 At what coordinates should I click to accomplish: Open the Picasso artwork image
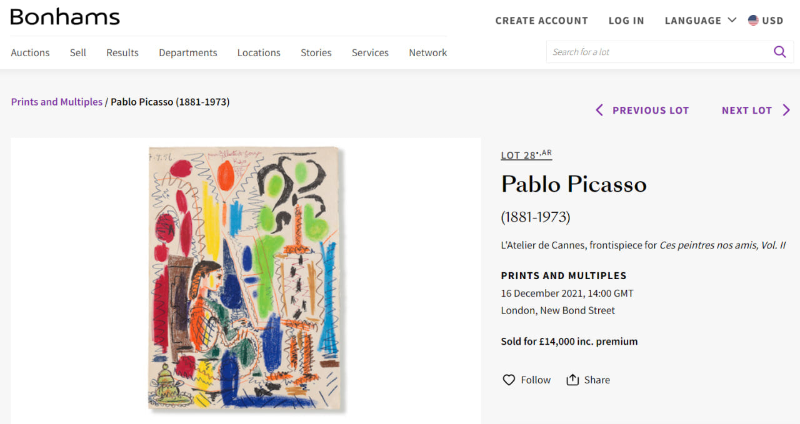click(246, 278)
